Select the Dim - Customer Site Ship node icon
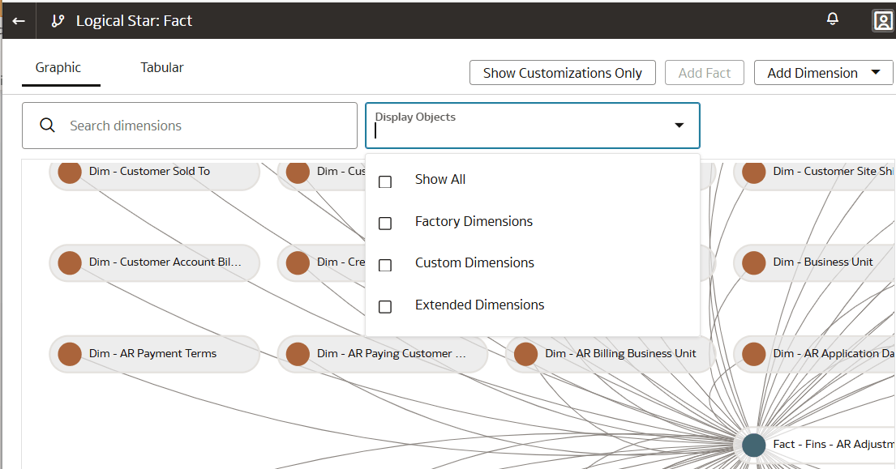The height and width of the screenshot is (469, 896). [x=752, y=171]
